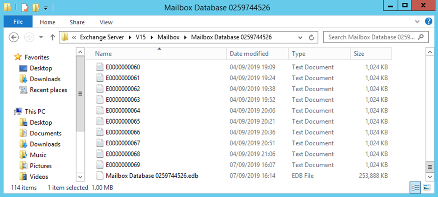Open Desktop under Favorites
Screen dimensions: 438x197
point(41,68)
